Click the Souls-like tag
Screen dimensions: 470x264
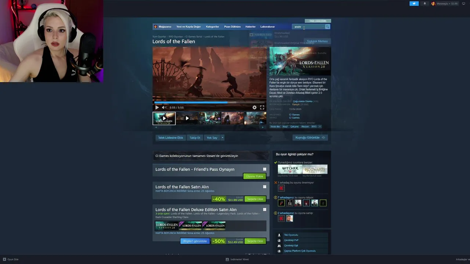click(275, 126)
